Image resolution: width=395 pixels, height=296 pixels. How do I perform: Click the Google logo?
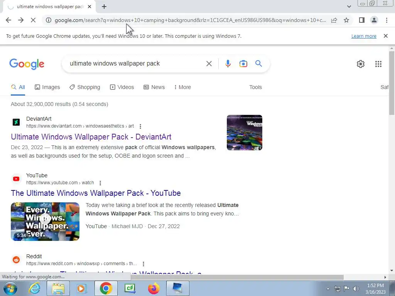click(x=27, y=64)
